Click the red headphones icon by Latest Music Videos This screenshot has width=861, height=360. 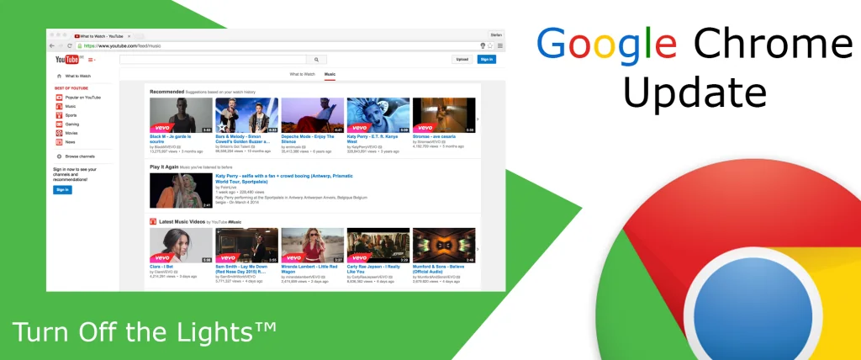[x=153, y=221]
